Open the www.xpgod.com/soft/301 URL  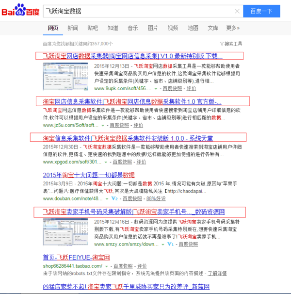(x=72, y=162)
